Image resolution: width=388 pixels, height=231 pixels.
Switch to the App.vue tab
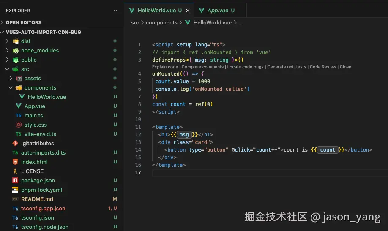point(218,11)
